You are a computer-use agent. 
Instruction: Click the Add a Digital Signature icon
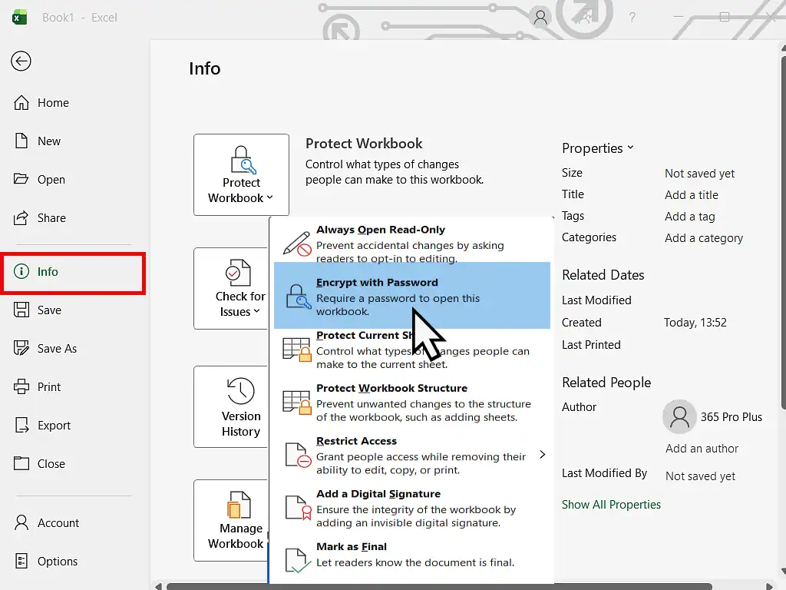[297, 507]
